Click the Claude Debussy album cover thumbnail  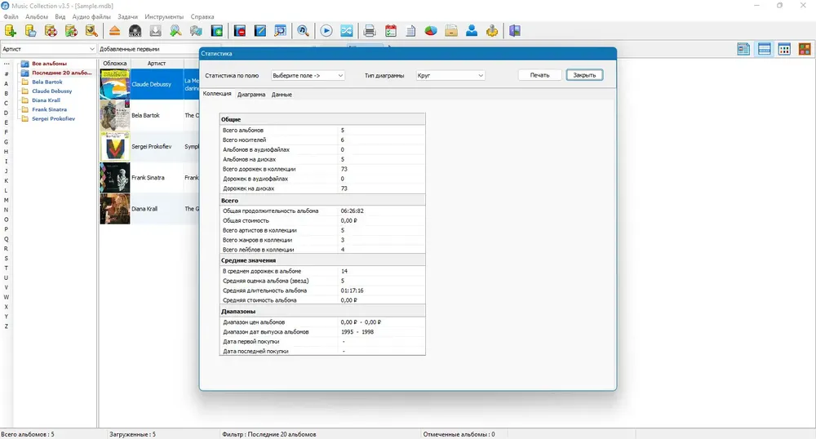point(115,84)
